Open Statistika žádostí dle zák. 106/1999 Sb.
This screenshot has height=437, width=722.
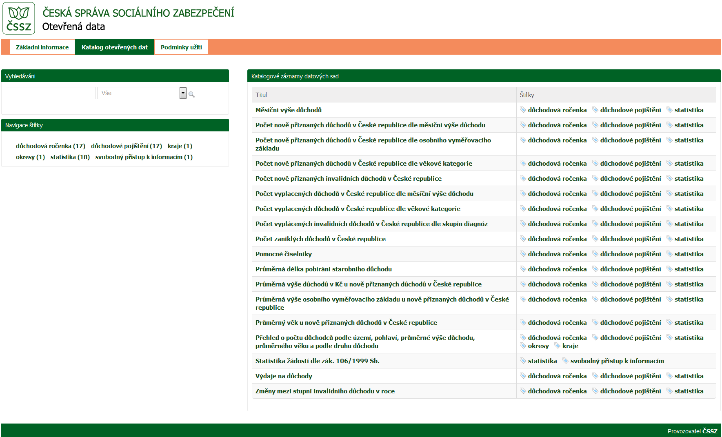(318, 361)
